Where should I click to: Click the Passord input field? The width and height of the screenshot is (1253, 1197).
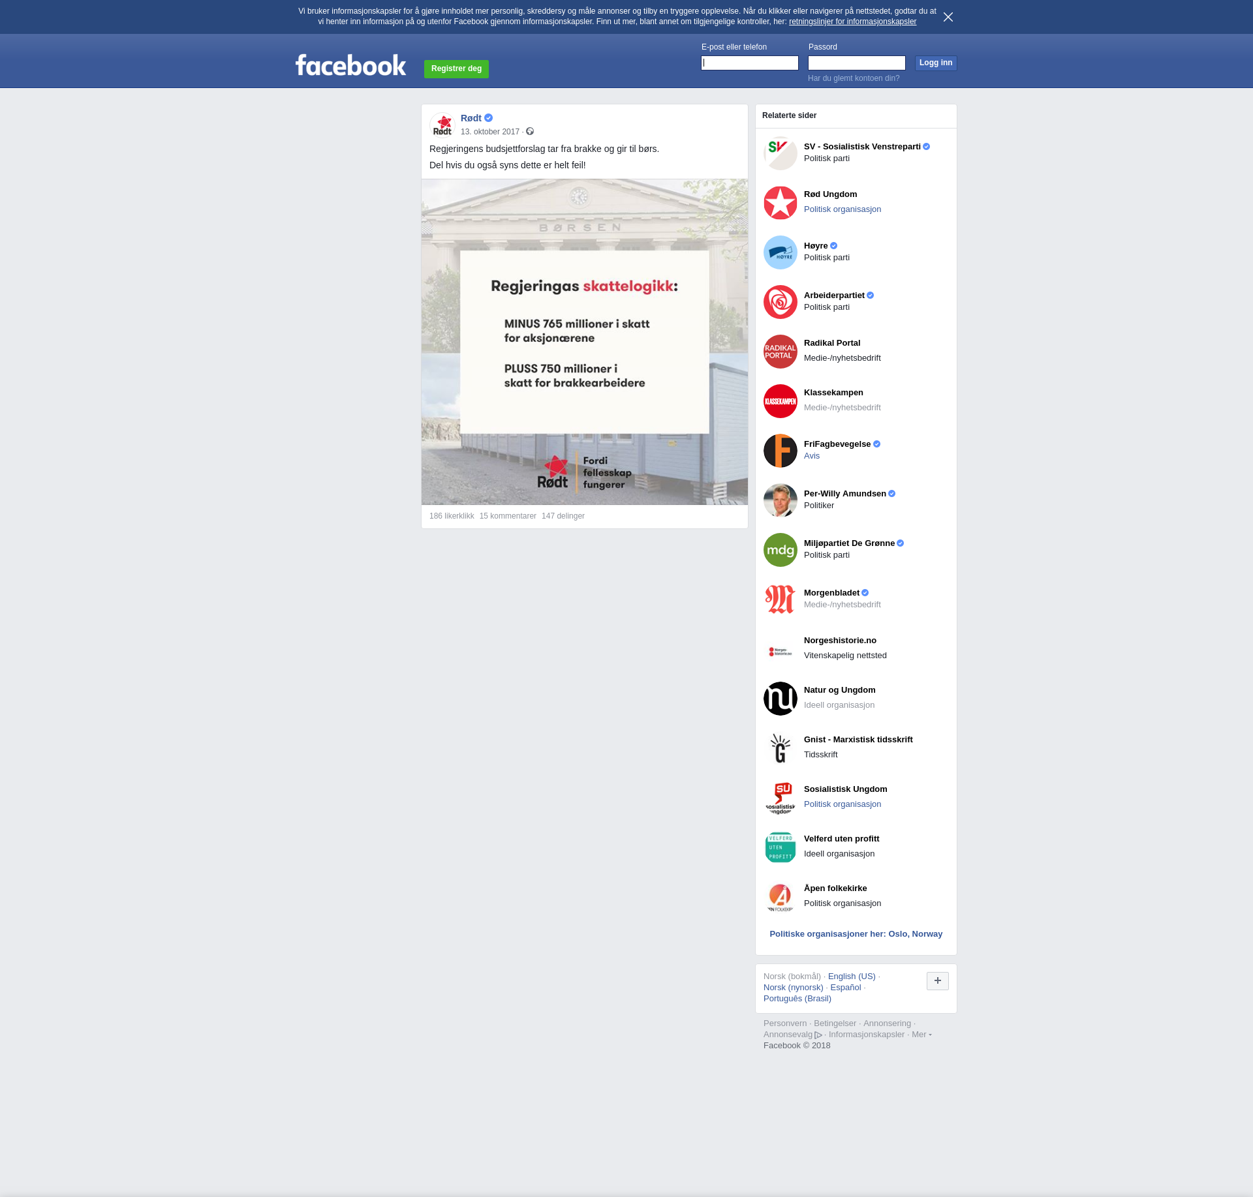coord(856,63)
